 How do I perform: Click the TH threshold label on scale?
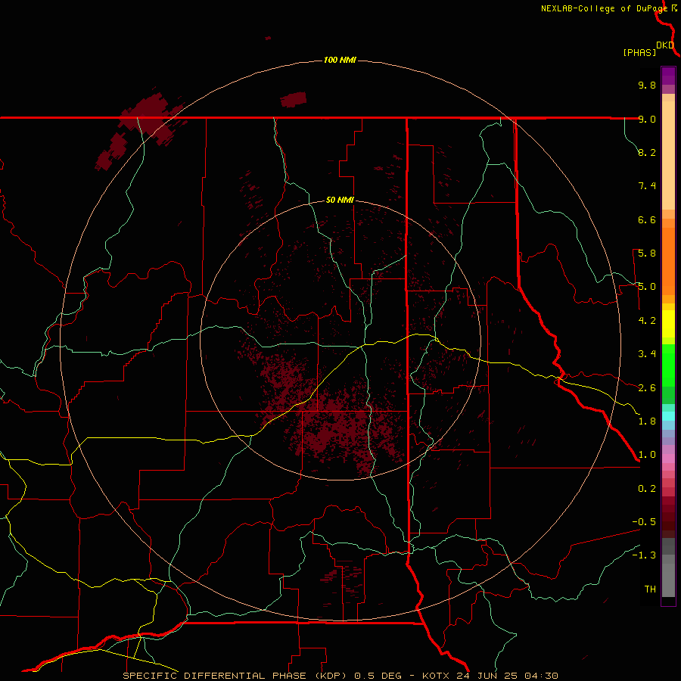650,589
